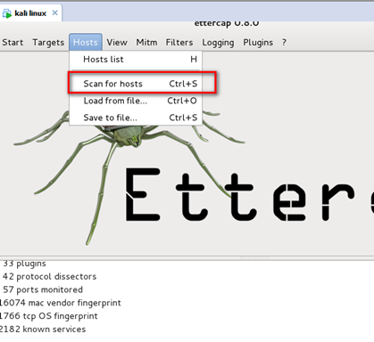Viewport: 374px width, 342px height.
Task: Click the kali linux VM icon
Action: coord(7,13)
